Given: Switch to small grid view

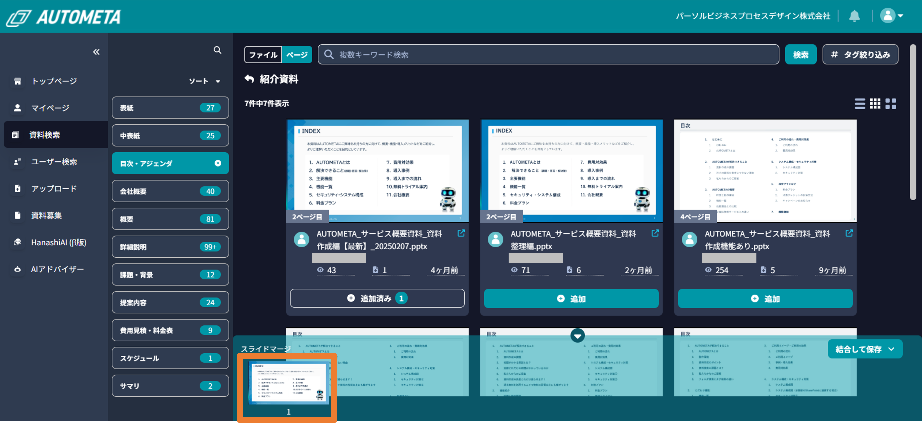Looking at the screenshot, I should 875,104.
